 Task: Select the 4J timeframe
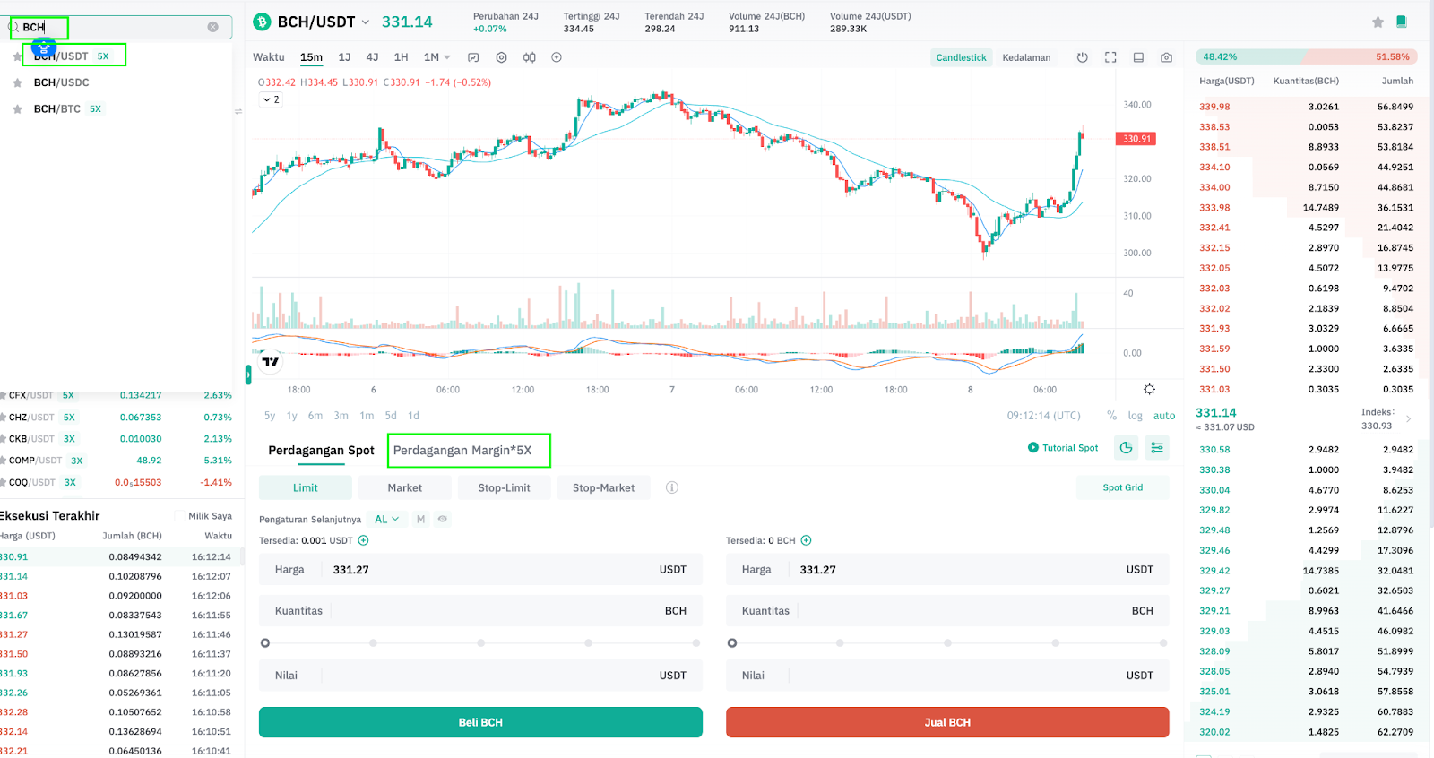(372, 57)
